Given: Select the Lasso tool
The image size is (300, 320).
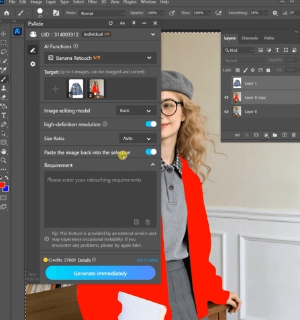Looking at the screenshot, I should click(3, 52).
